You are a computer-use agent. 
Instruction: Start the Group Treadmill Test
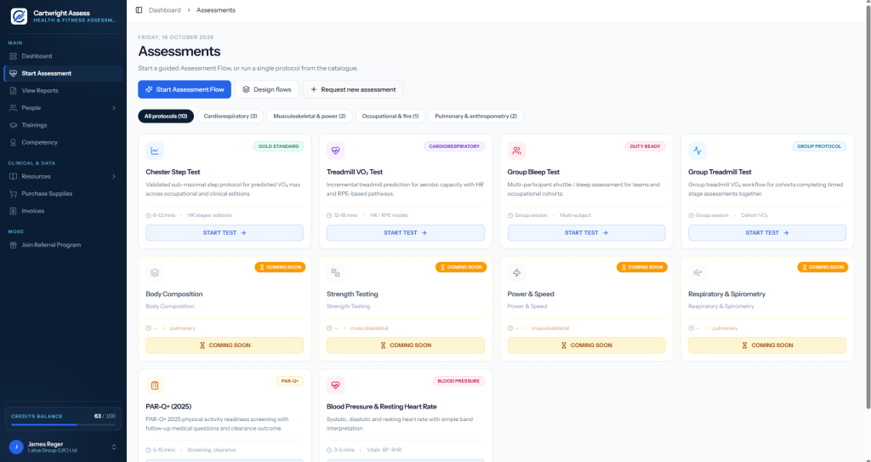point(767,233)
